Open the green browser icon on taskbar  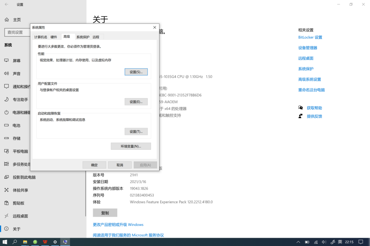tap(35, 242)
